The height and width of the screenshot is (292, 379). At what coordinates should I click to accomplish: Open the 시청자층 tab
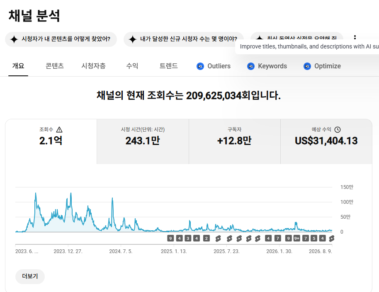click(94, 66)
